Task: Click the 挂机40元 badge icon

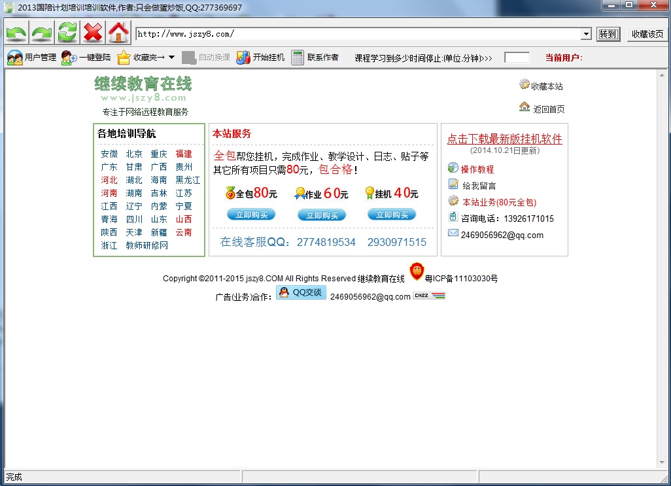Action: click(x=370, y=193)
